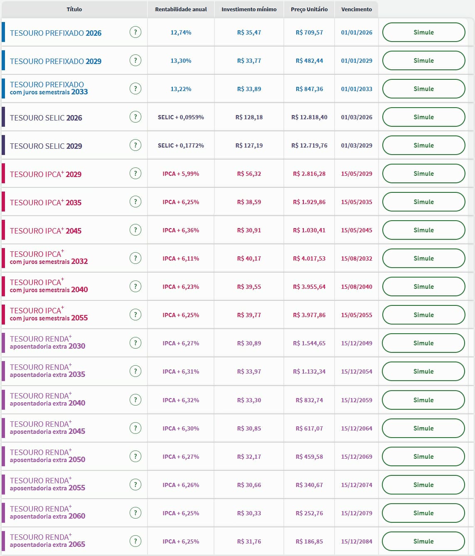This screenshot has height=556, width=475.
Task: Show info for Renda+ aposentadoria extra 2030
Action: (135, 343)
